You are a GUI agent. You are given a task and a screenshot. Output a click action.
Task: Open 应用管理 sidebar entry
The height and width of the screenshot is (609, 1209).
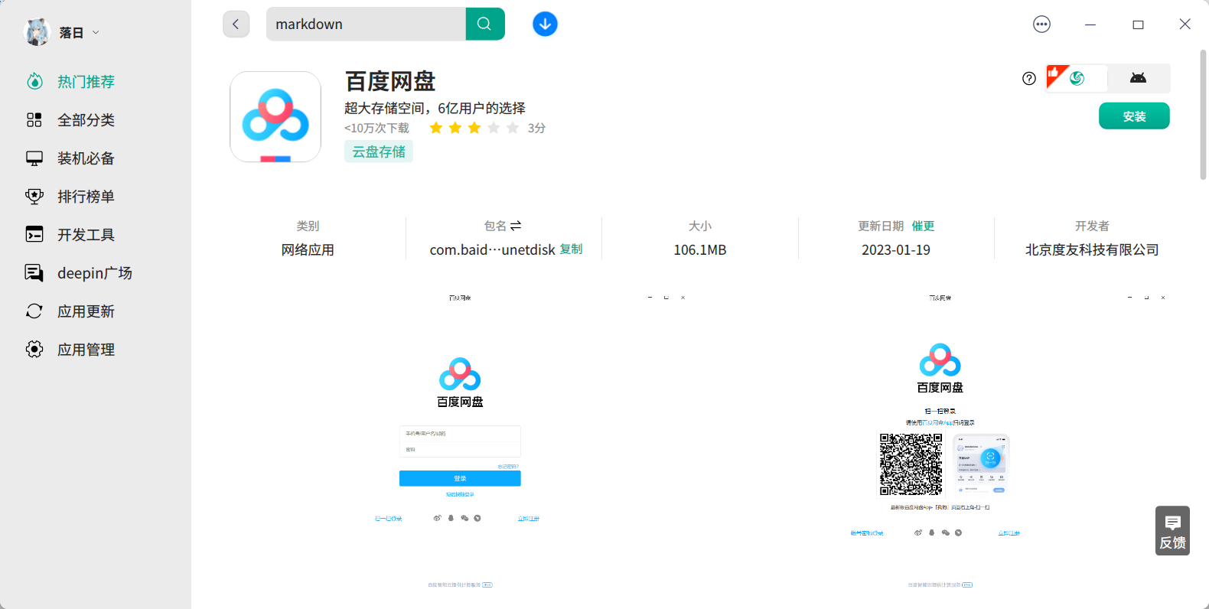coord(86,350)
